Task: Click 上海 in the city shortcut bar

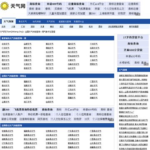Action: pyautogui.click(x=13, y=27)
